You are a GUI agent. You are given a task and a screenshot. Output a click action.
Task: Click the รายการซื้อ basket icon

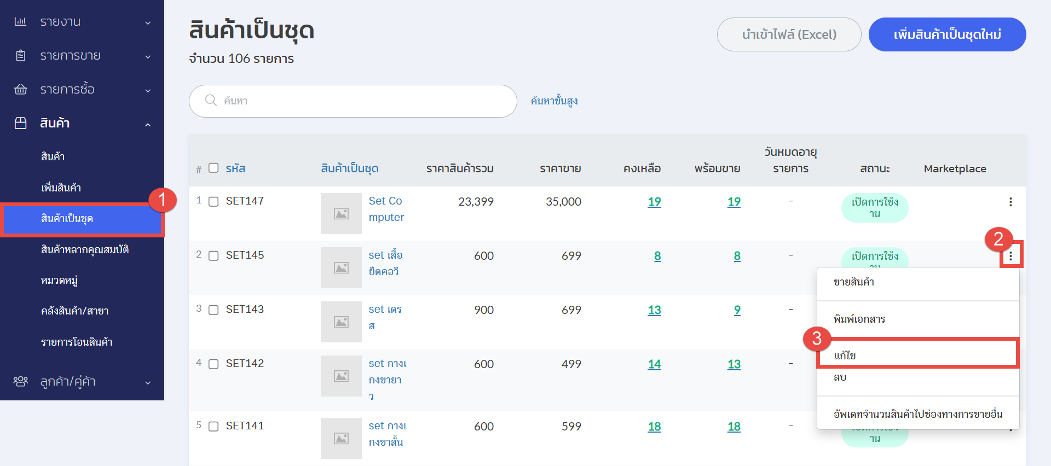tap(20, 89)
